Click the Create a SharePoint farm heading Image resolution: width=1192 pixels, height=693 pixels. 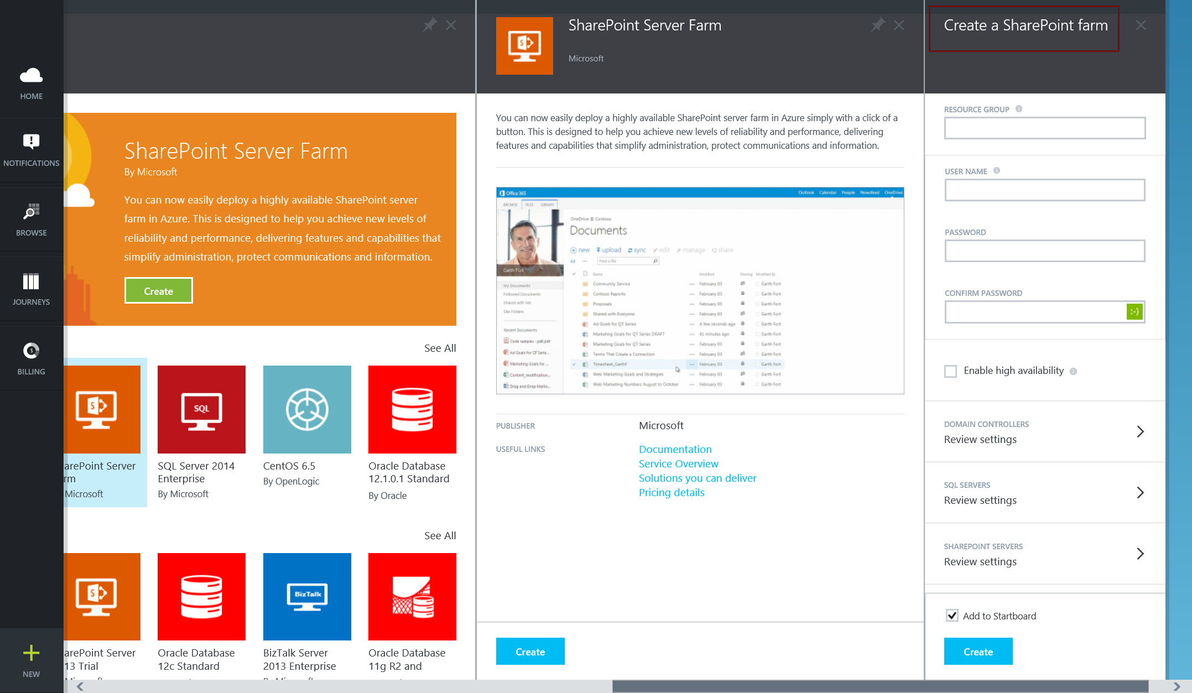coord(1026,25)
